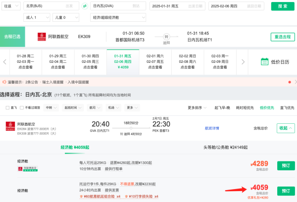Click the green 搜索 search button

click(283, 6)
